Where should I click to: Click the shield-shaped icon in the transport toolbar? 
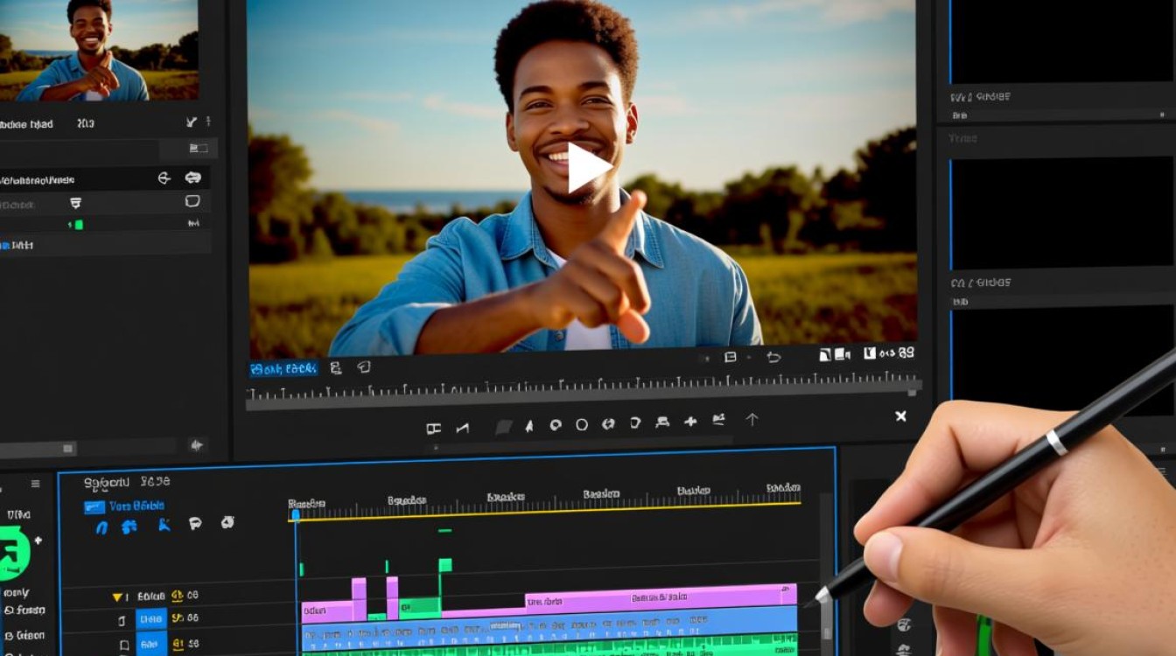tap(635, 423)
